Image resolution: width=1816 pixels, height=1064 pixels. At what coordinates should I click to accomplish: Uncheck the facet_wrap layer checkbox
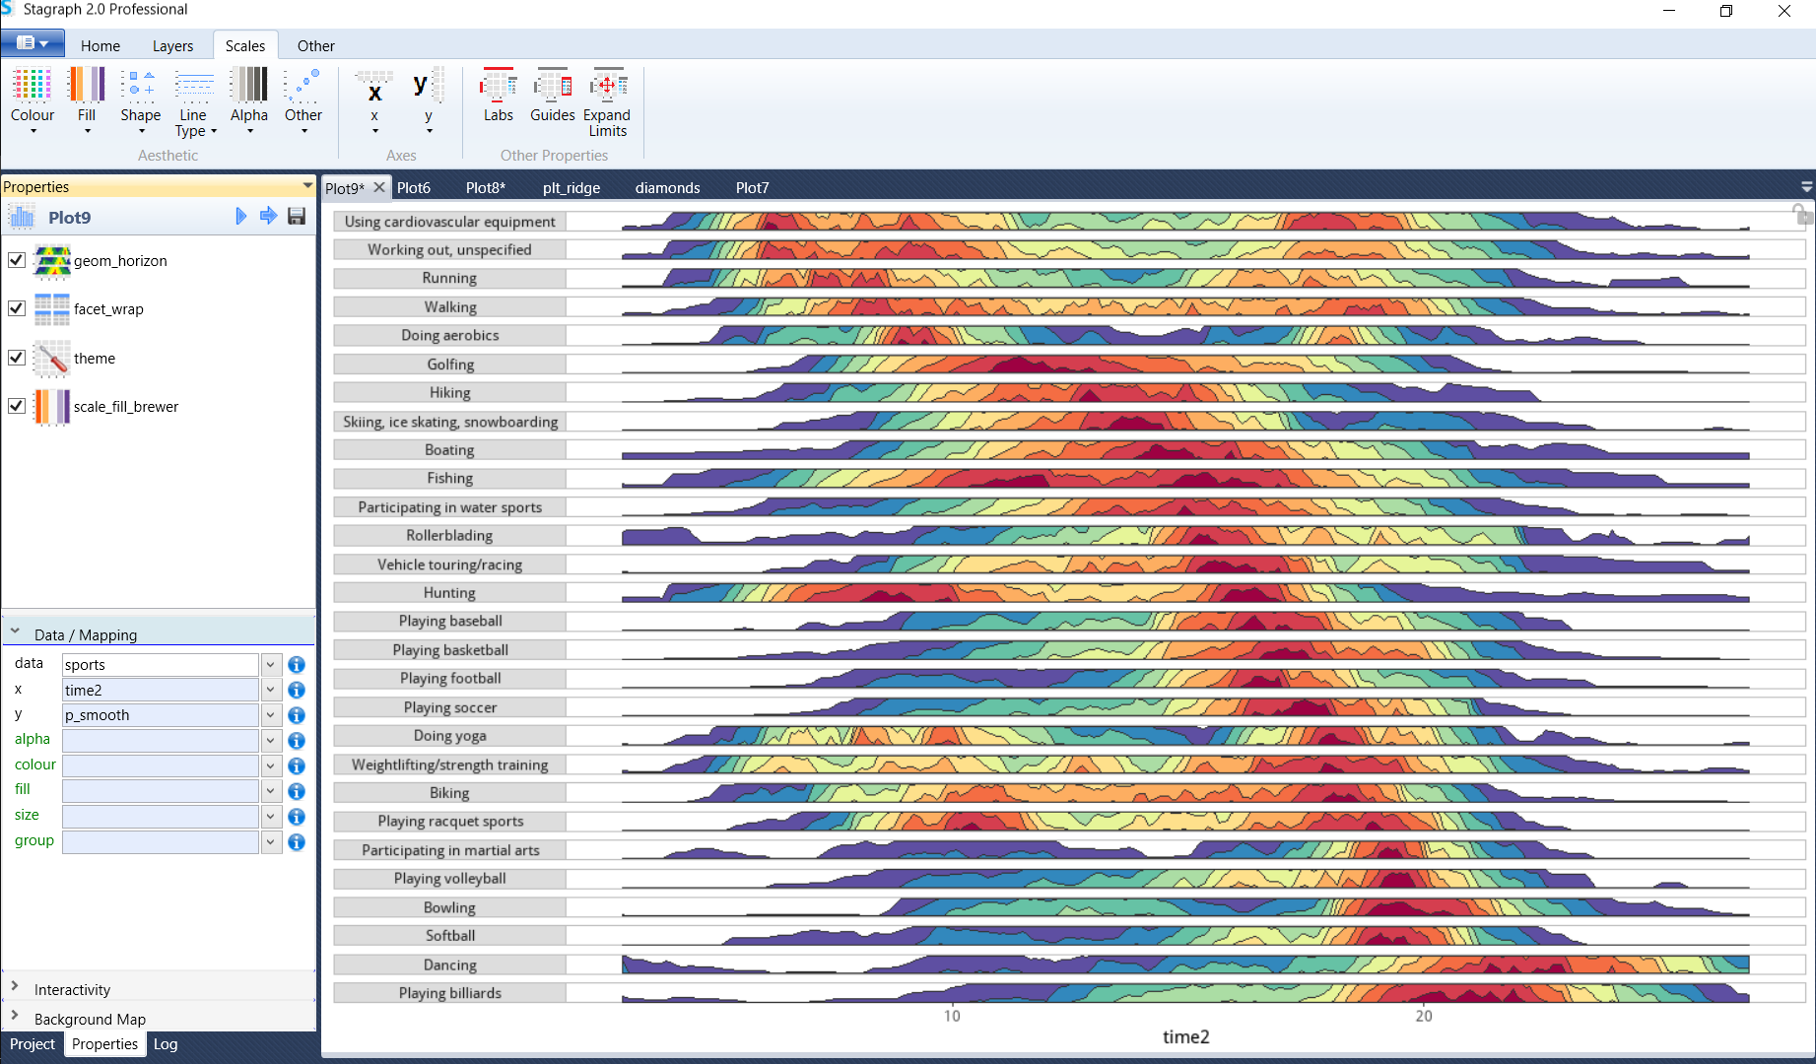click(17, 308)
